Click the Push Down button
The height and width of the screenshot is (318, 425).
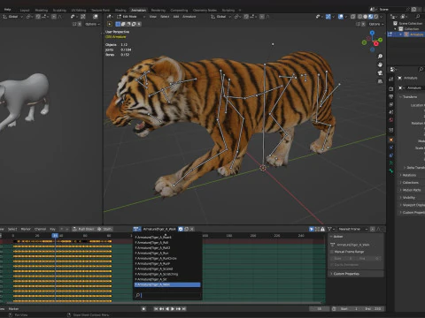83,229
